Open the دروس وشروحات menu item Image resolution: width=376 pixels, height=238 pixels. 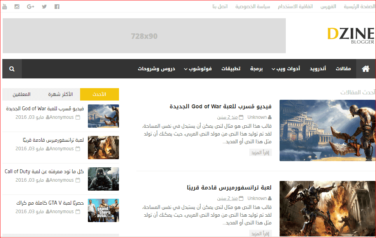(x=156, y=69)
